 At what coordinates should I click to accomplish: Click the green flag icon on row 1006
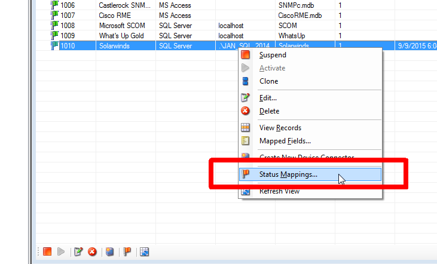(54, 5)
